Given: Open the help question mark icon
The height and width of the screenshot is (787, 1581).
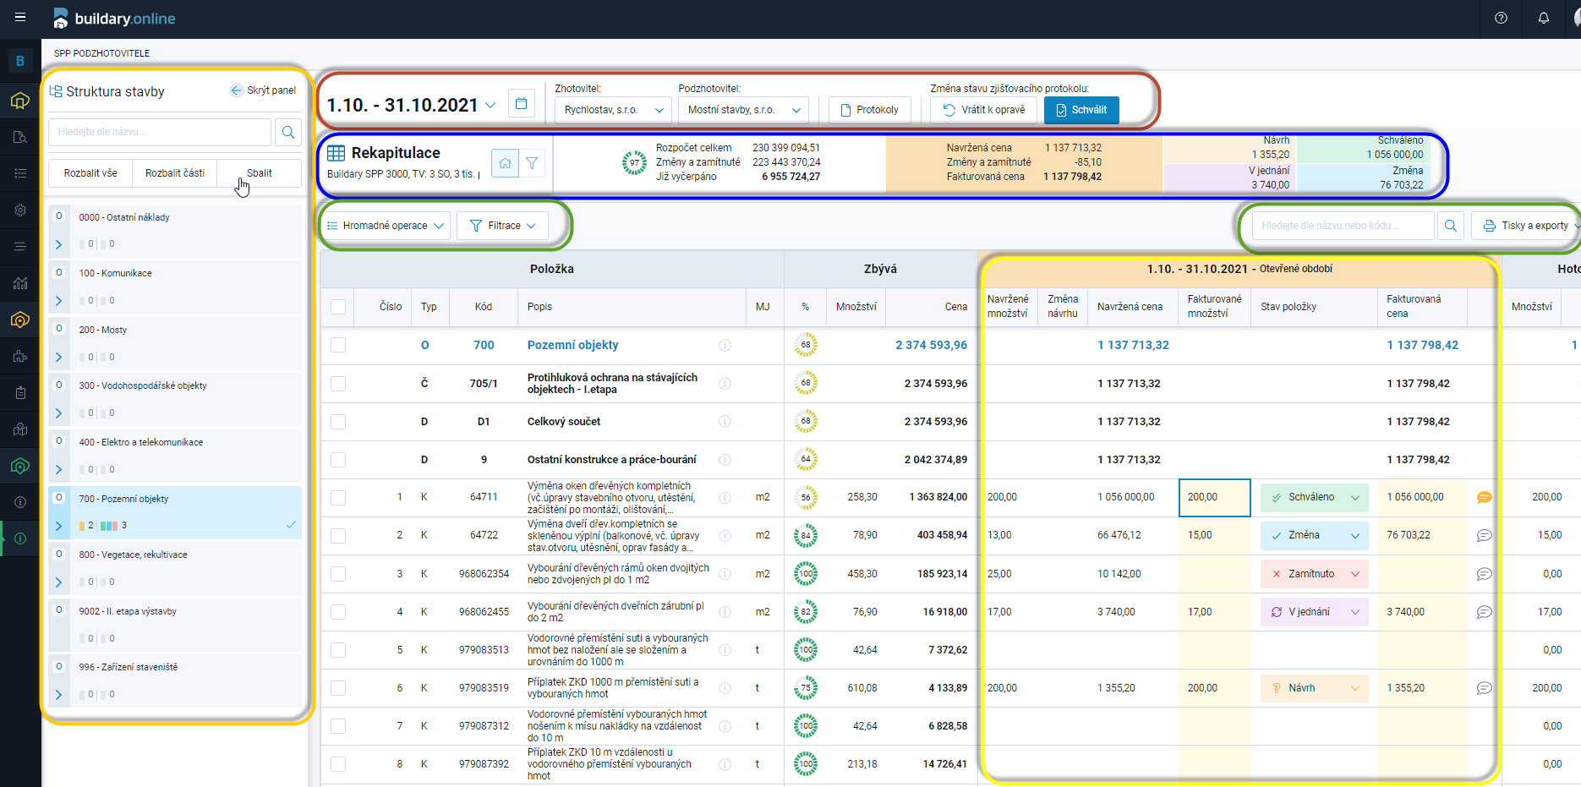Looking at the screenshot, I should click(1501, 18).
